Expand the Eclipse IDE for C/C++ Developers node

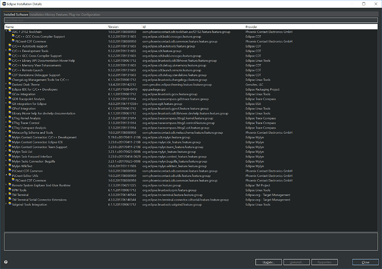click(6, 89)
